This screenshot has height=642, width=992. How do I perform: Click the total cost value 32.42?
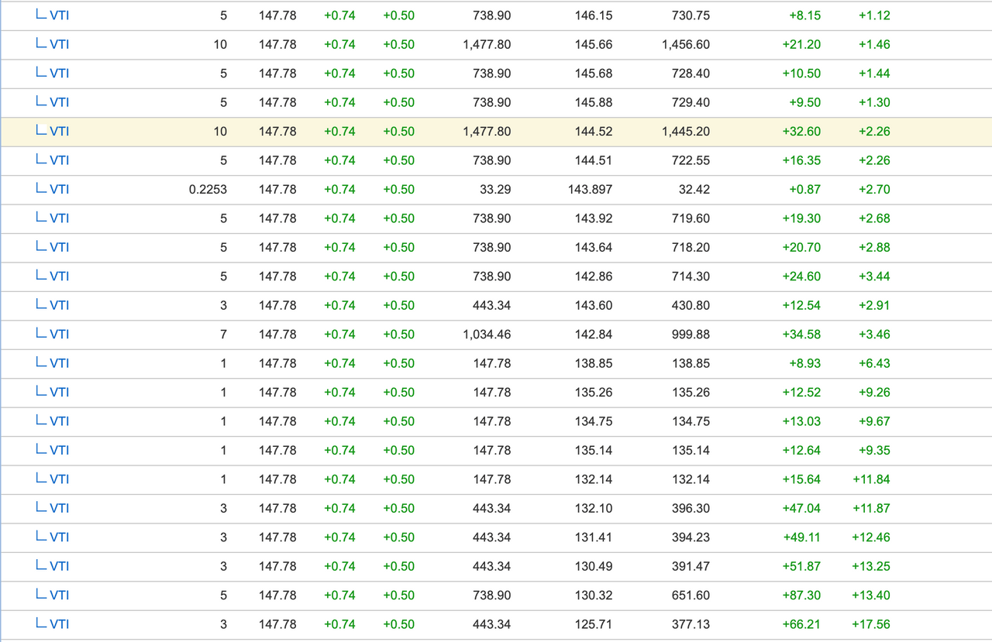tap(694, 189)
